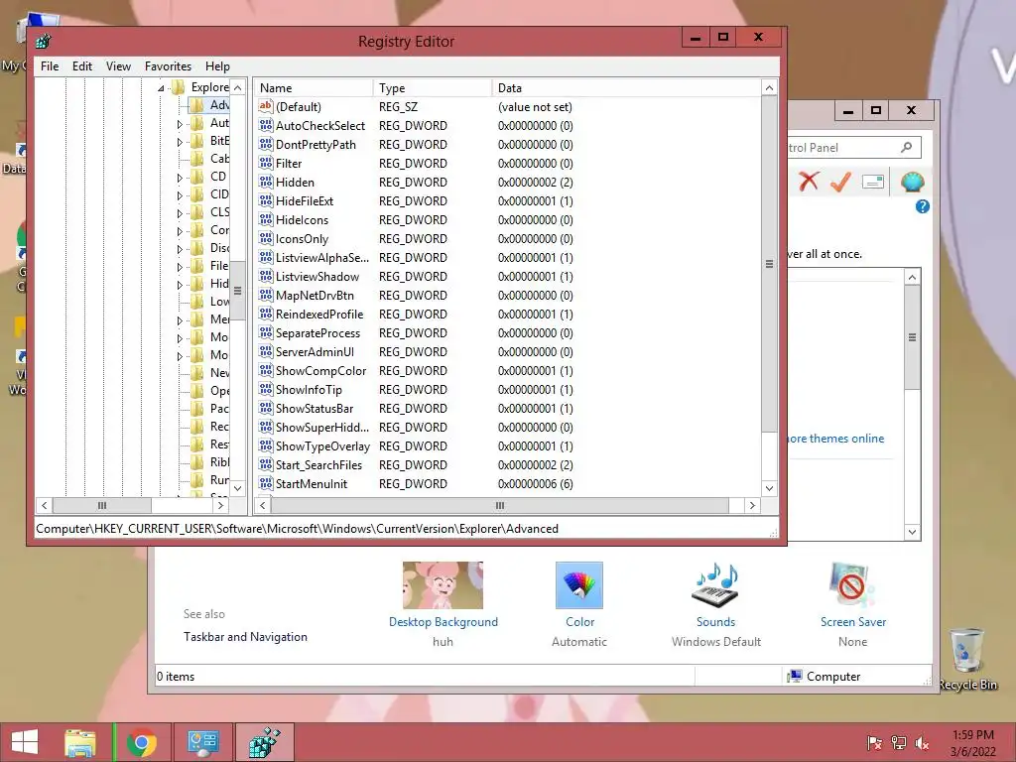1016x762 pixels.
Task: Select the Filter DWORD icon
Action: 266,163
